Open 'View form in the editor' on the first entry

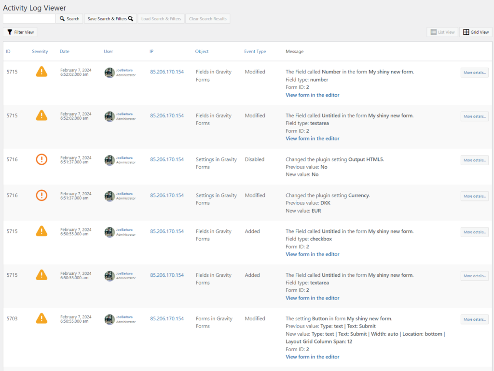click(312, 95)
